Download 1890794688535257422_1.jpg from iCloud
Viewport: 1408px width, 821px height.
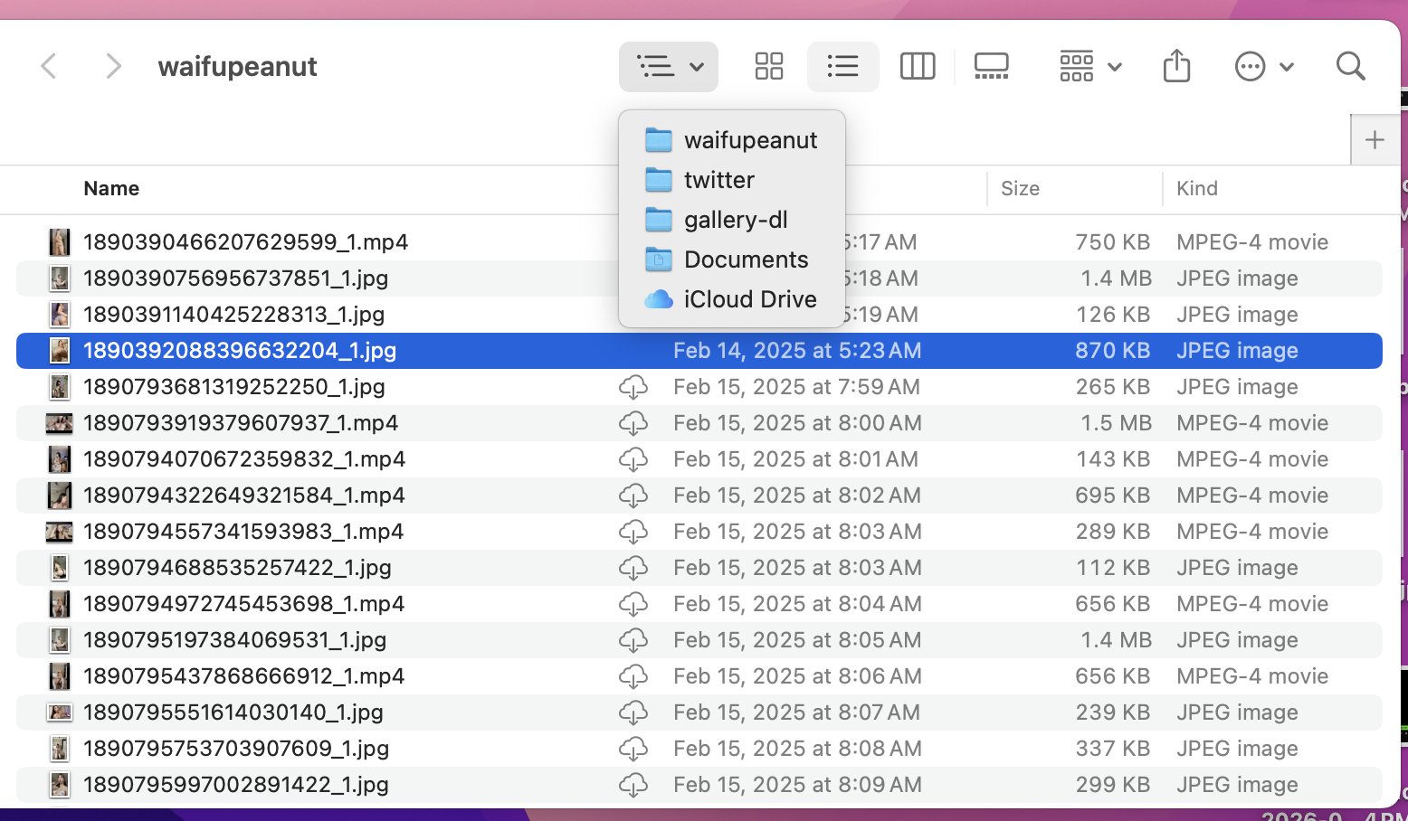coord(633,568)
